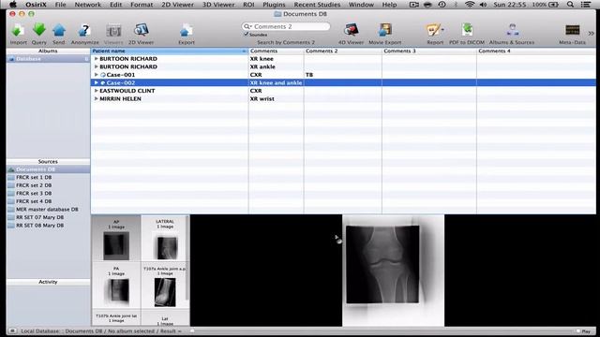Viewport: 600px width, 337px height.
Task: Select the Database album
Action: click(x=48, y=59)
